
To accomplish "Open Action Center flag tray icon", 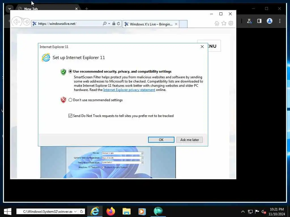I will [x=257, y=212].
